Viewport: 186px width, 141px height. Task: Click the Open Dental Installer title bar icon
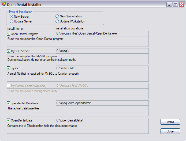(x=4, y=4)
